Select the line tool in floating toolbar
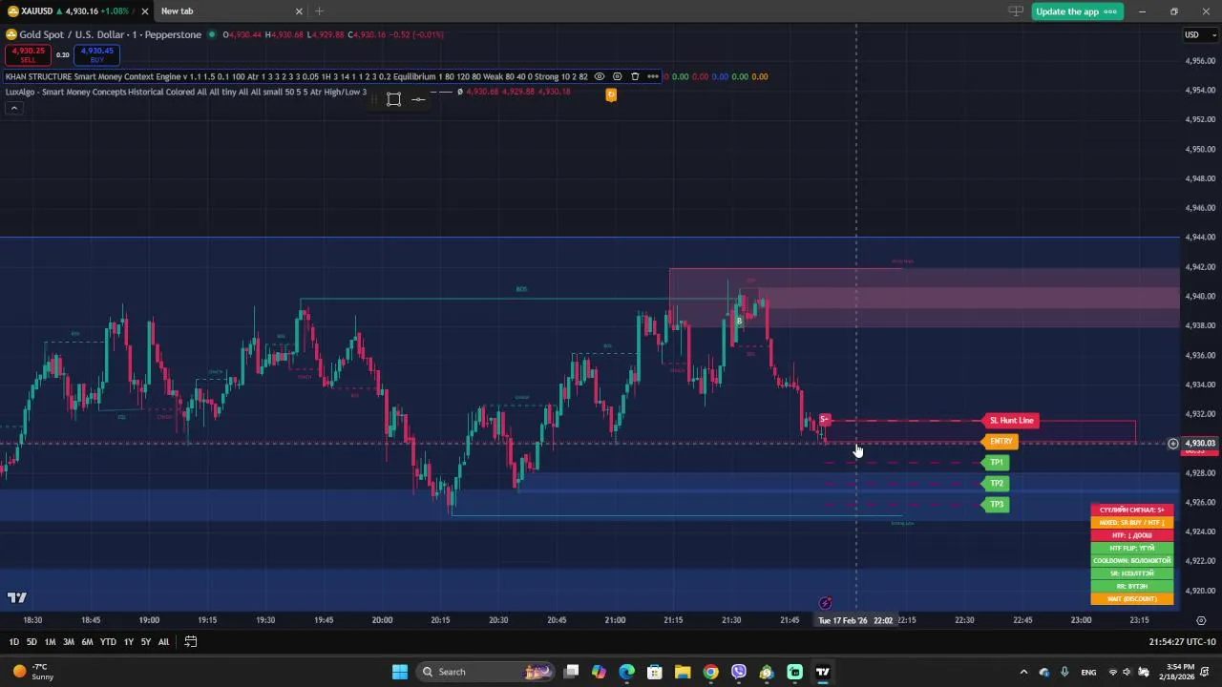The image size is (1222, 687). (418, 99)
